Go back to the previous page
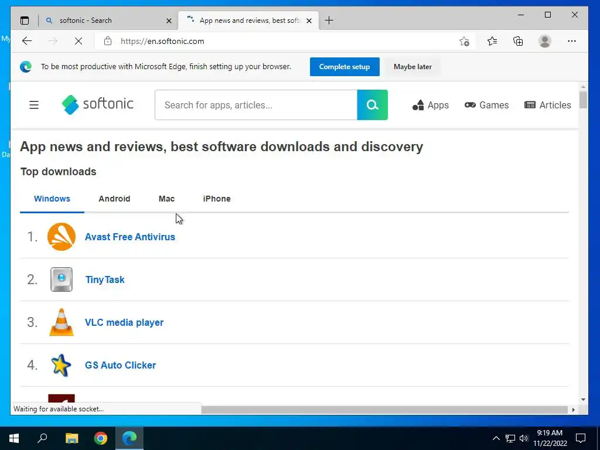600x450 pixels. 27,41
